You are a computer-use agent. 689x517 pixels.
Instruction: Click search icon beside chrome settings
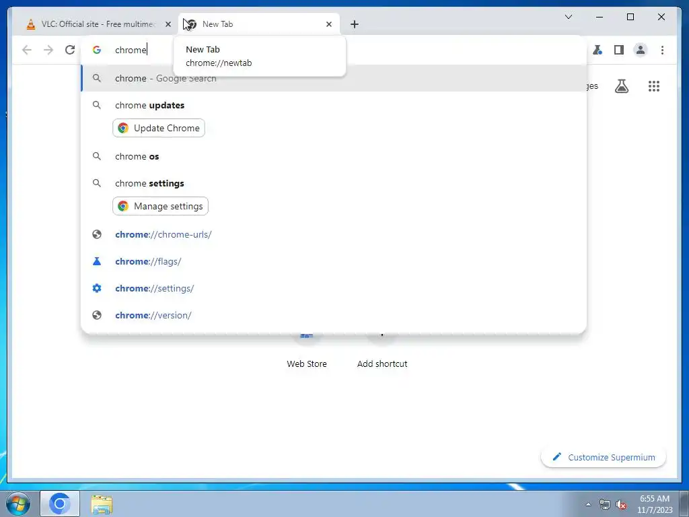[97, 183]
